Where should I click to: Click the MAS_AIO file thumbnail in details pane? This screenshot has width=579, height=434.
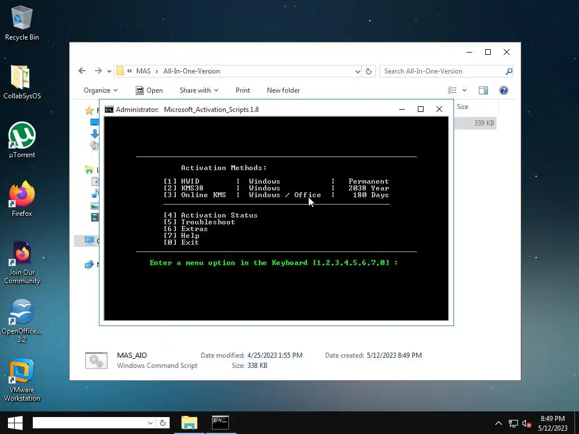96,361
